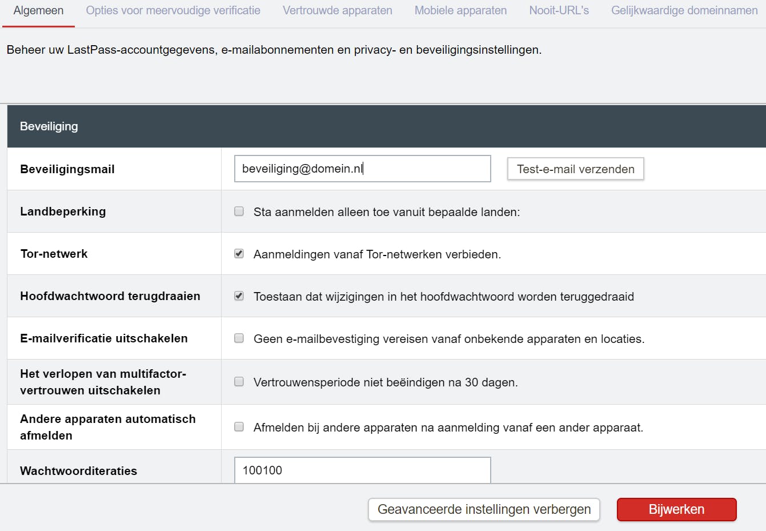Open the Algemeen tab
Screen dimensions: 766x531
click(x=38, y=11)
